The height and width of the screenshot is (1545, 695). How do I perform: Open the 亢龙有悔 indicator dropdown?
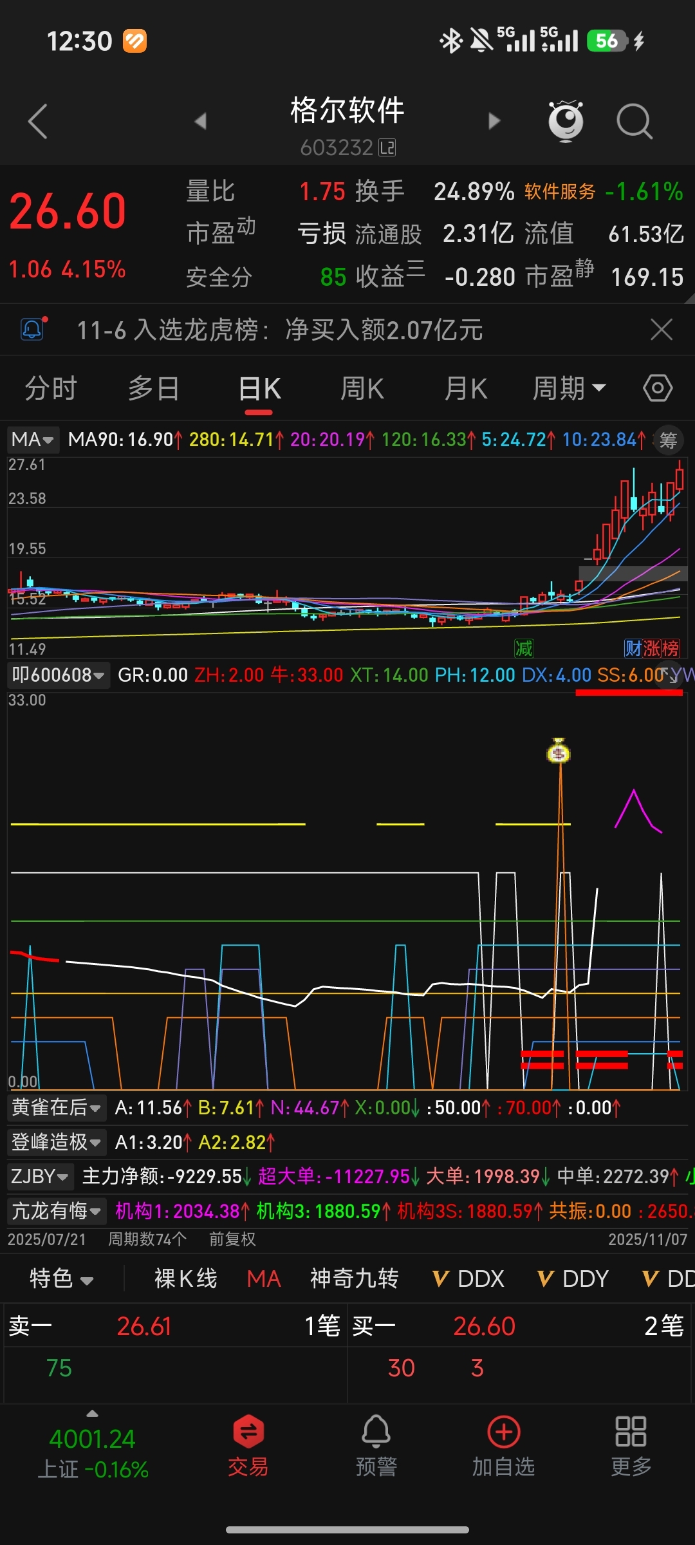(x=57, y=1211)
